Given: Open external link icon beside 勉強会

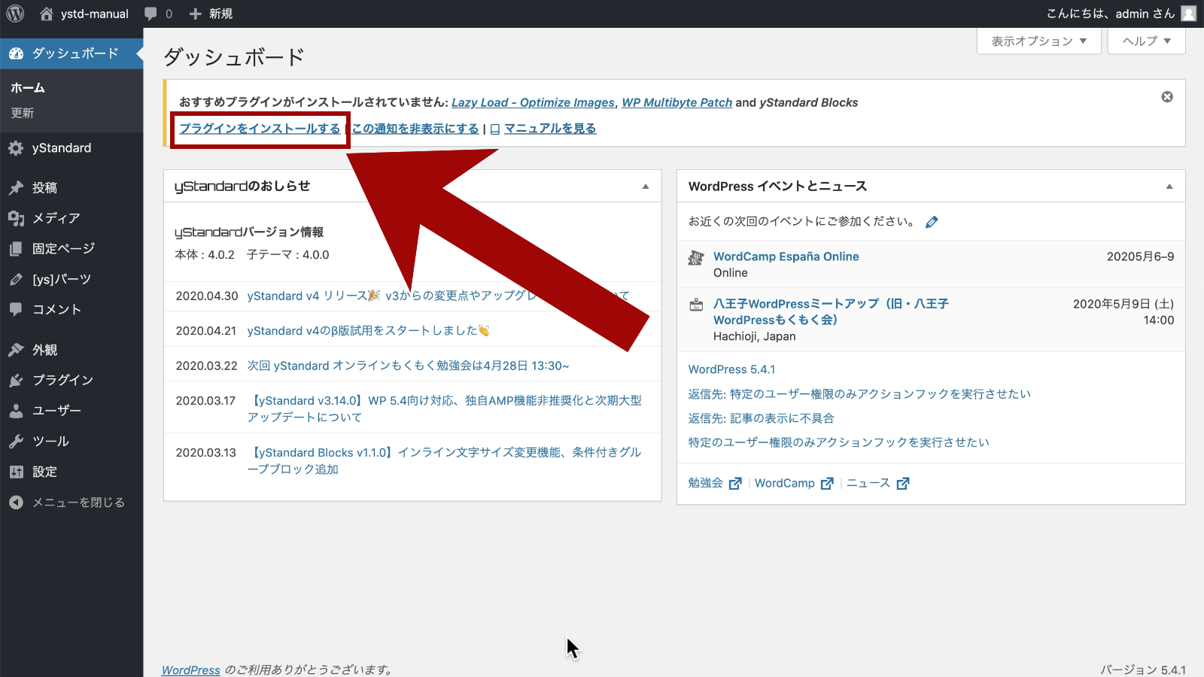Looking at the screenshot, I should 735,484.
